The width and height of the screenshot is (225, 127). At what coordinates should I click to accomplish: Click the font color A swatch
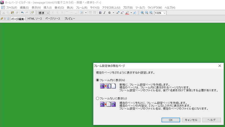(x=127, y=13)
